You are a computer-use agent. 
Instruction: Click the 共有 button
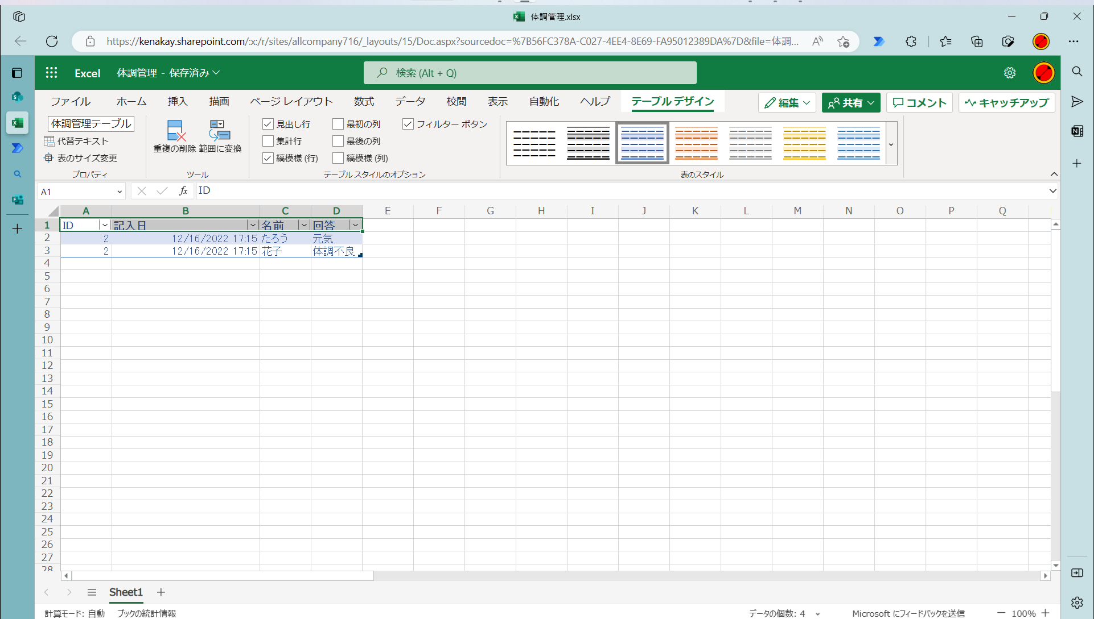pyautogui.click(x=850, y=102)
